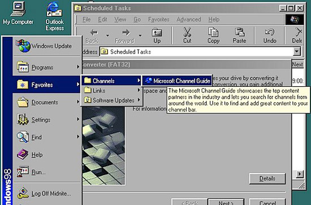The image size is (311, 205).
Task: Open the Help menu in menu bar
Action: (214, 19)
